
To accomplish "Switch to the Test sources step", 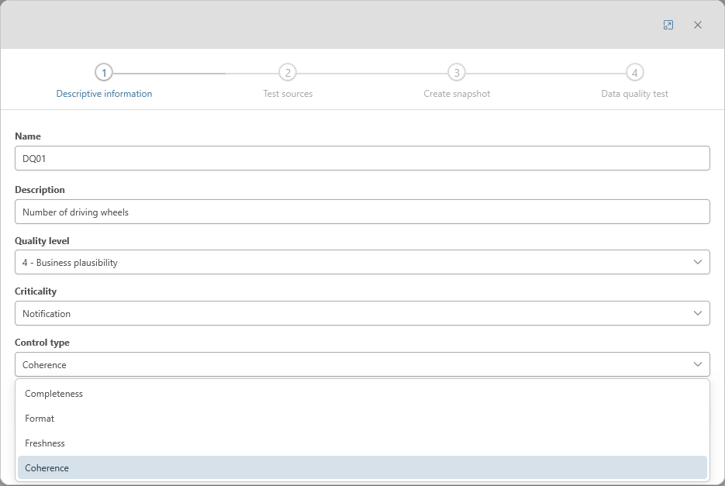I will pyautogui.click(x=288, y=94).
